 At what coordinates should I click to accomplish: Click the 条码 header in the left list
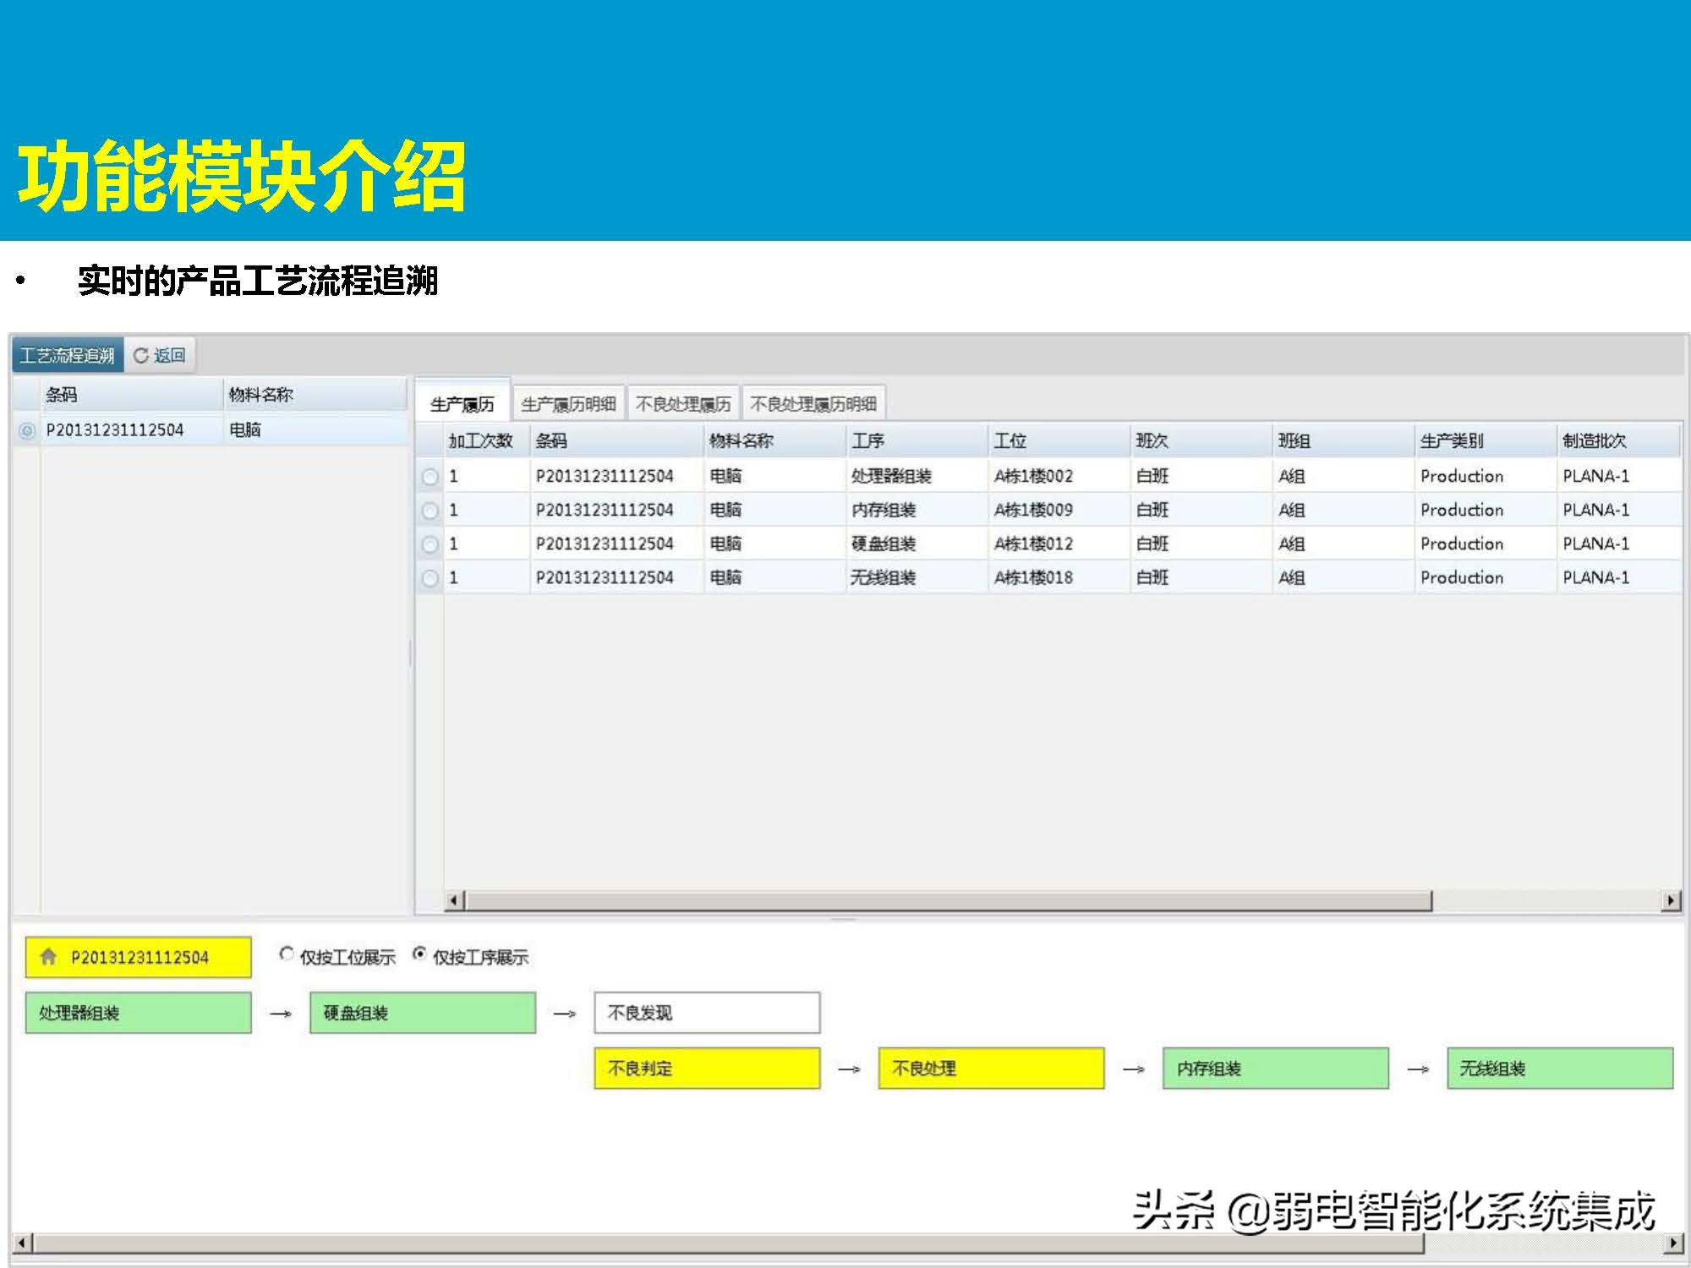pyautogui.click(x=131, y=395)
